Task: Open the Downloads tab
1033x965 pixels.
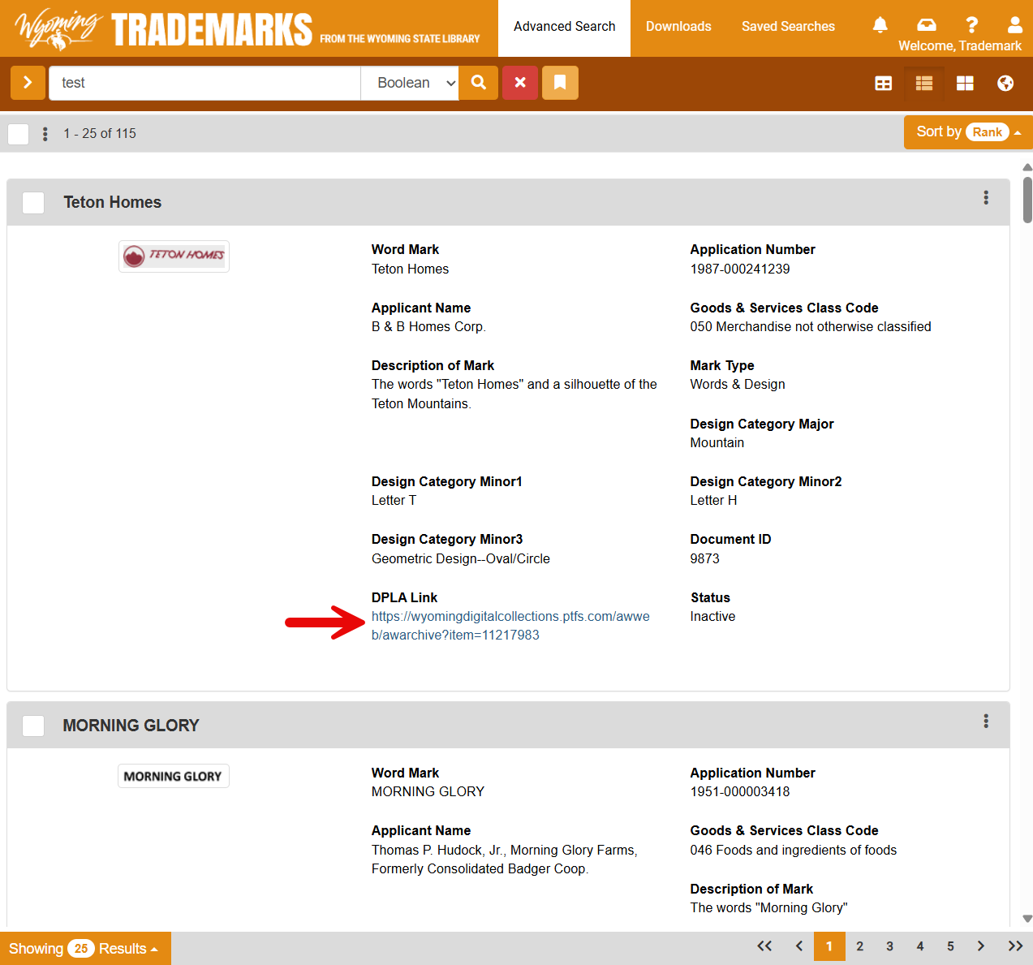Action: point(678,27)
